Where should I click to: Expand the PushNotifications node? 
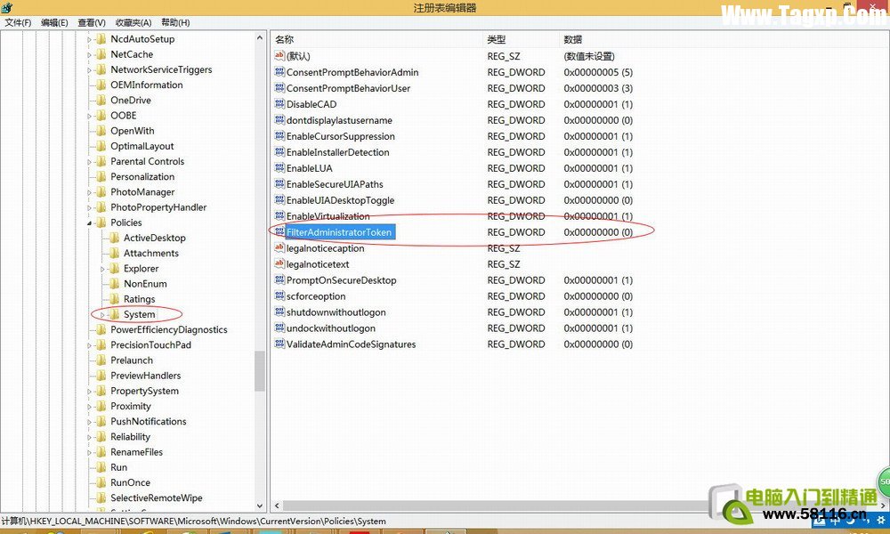(x=89, y=422)
